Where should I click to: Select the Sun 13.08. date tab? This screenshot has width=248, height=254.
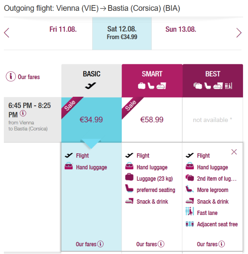click(x=181, y=29)
